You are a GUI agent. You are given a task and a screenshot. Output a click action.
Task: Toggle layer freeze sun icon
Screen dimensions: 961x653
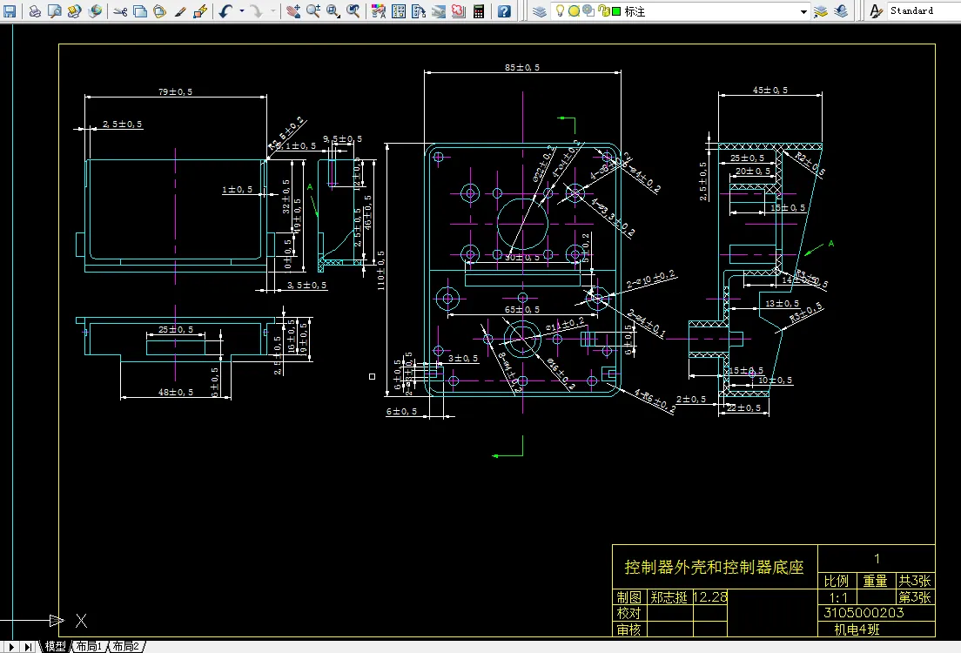coord(574,11)
